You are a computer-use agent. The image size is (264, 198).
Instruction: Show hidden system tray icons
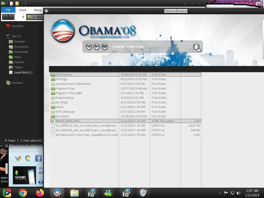click(x=220, y=193)
